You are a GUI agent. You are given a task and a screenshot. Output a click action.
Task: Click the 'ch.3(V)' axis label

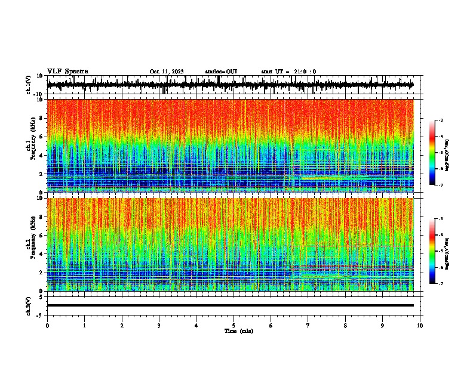(x=29, y=306)
